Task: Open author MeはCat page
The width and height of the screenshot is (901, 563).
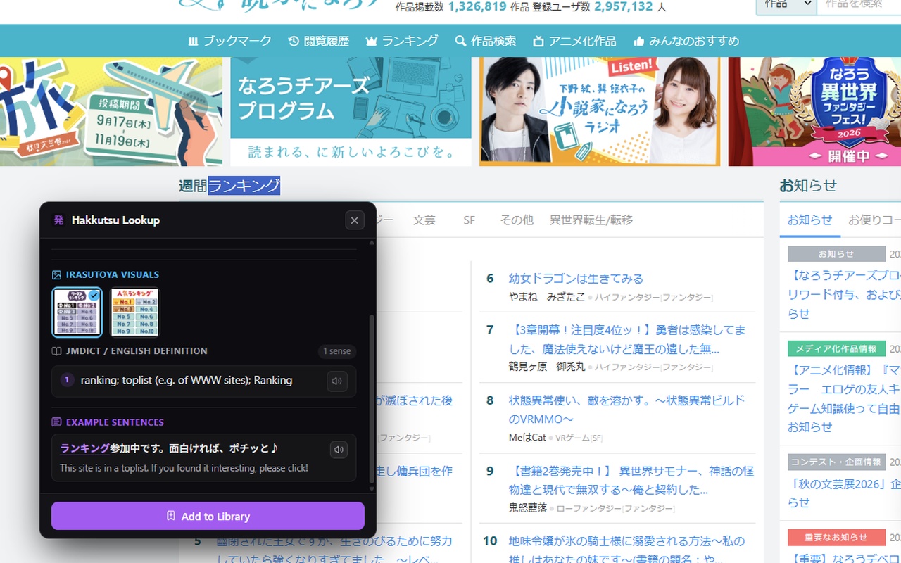Action: coord(527,437)
